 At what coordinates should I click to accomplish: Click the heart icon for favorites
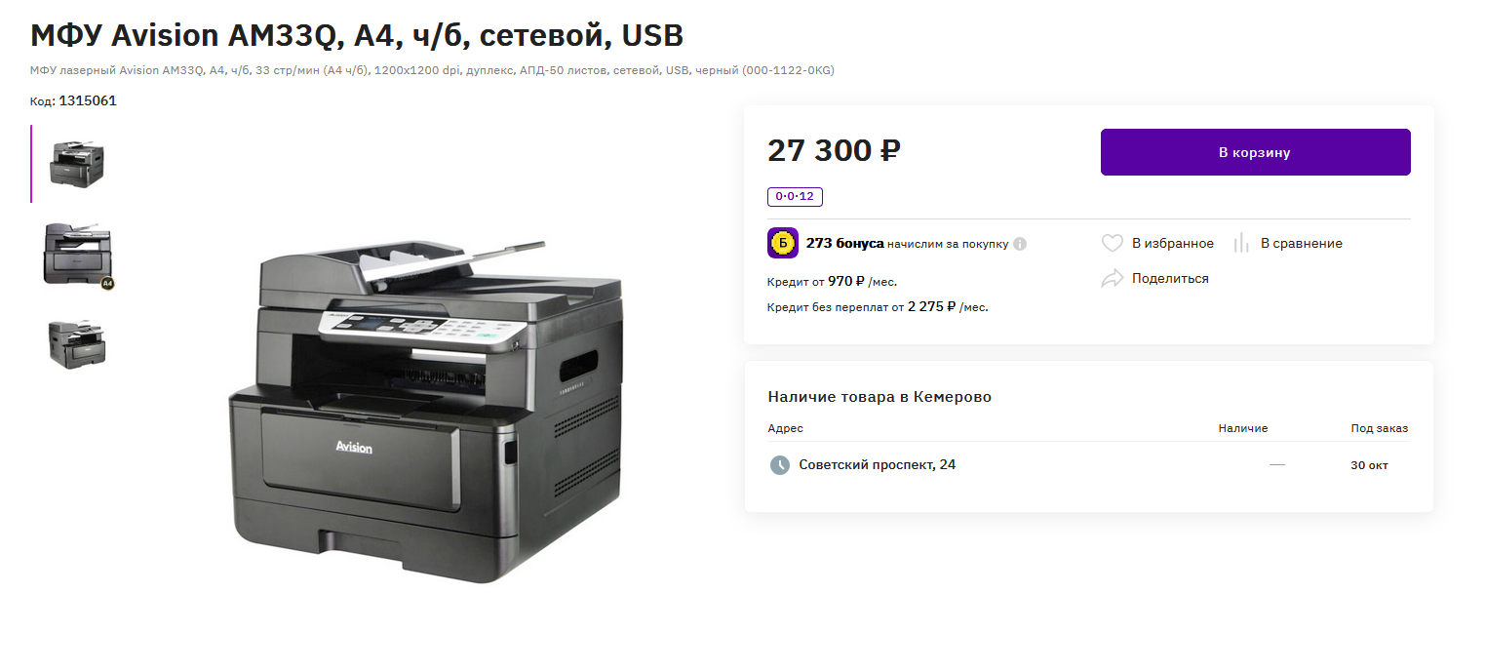[1113, 243]
